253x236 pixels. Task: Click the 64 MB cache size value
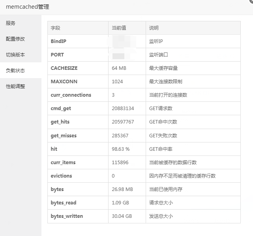(x=119, y=68)
